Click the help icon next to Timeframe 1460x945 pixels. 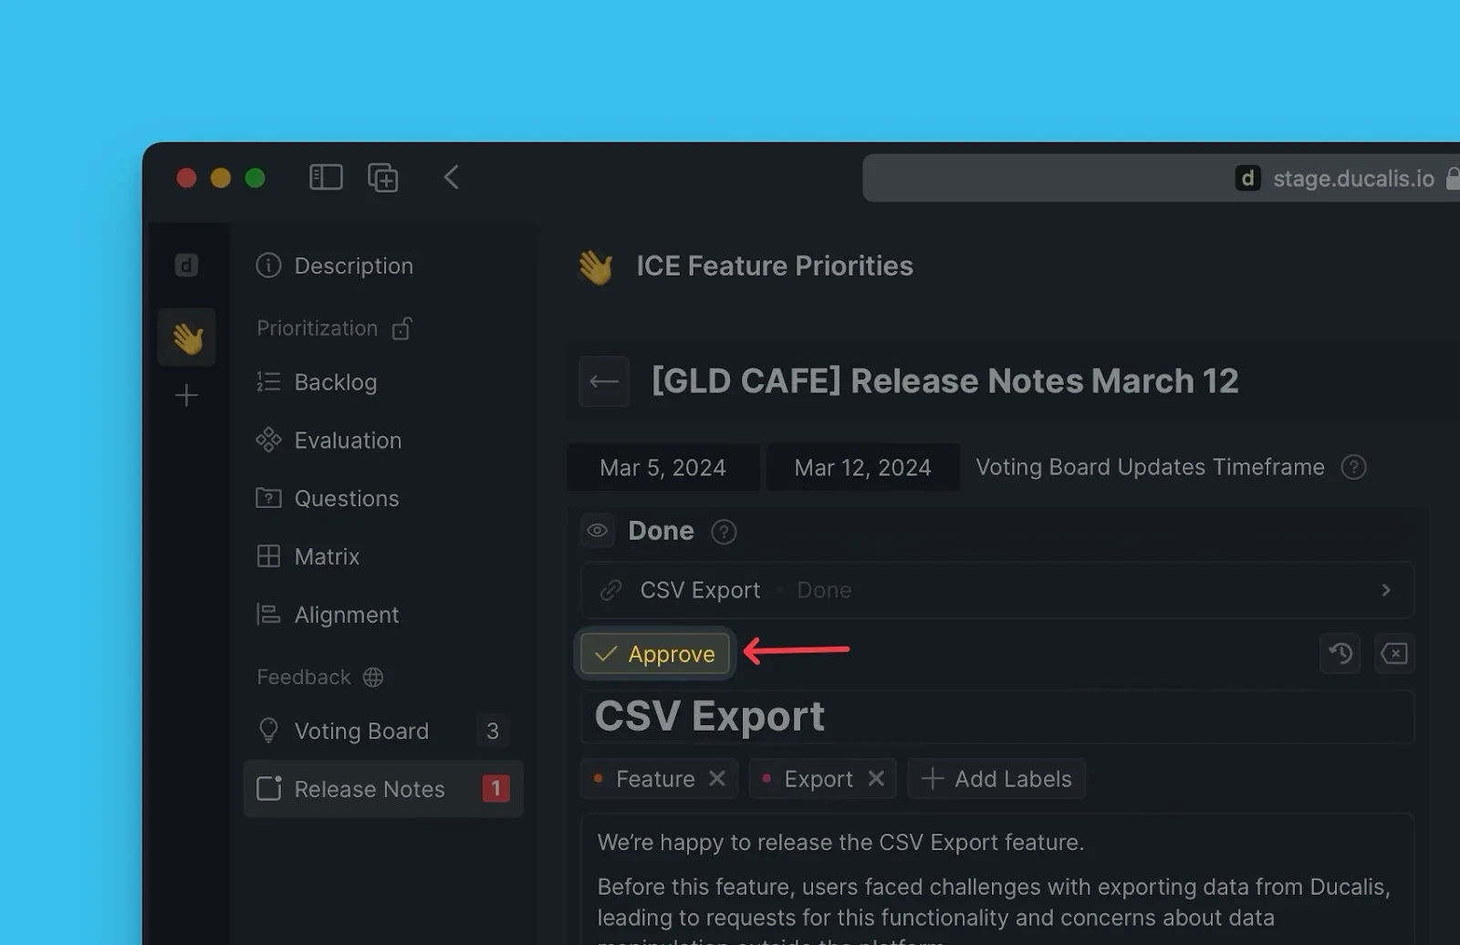tap(1353, 467)
